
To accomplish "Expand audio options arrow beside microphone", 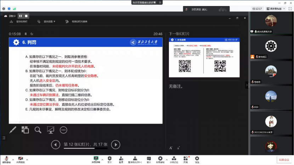I will (x=13, y=159).
